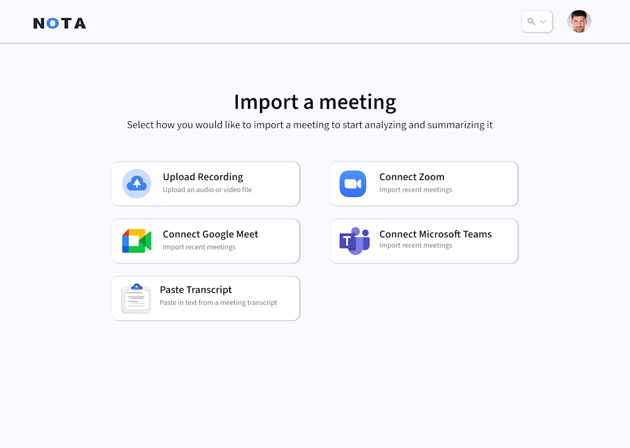
Task: Click 'Import recent meetings' under Google Meet
Action: [x=199, y=247]
